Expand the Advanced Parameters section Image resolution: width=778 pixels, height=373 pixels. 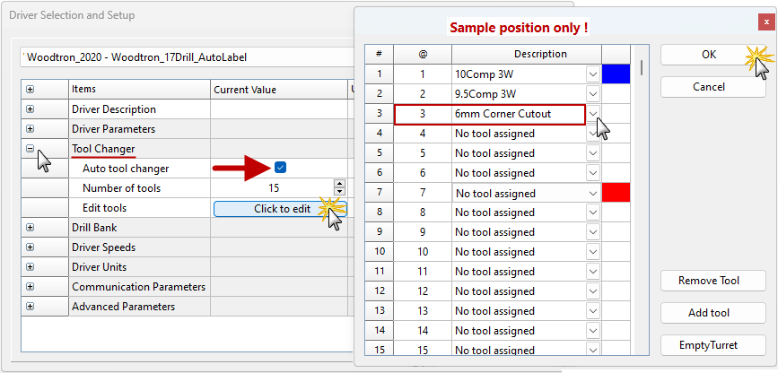point(31,307)
